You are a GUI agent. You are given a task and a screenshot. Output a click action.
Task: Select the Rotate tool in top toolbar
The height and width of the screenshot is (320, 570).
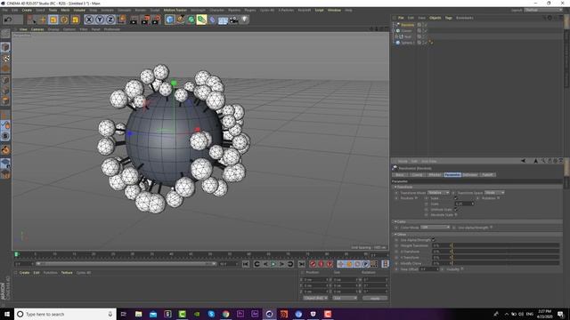point(64,20)
